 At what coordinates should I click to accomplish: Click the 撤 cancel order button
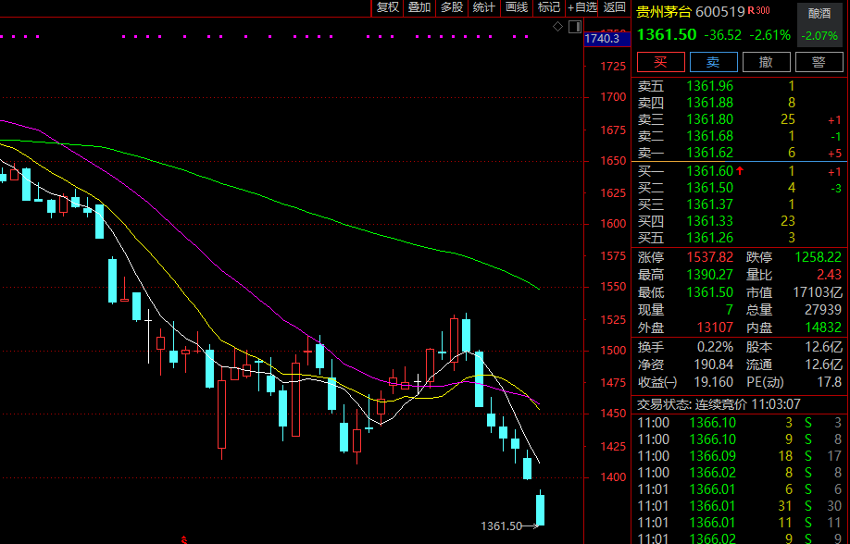coord(766,62)
